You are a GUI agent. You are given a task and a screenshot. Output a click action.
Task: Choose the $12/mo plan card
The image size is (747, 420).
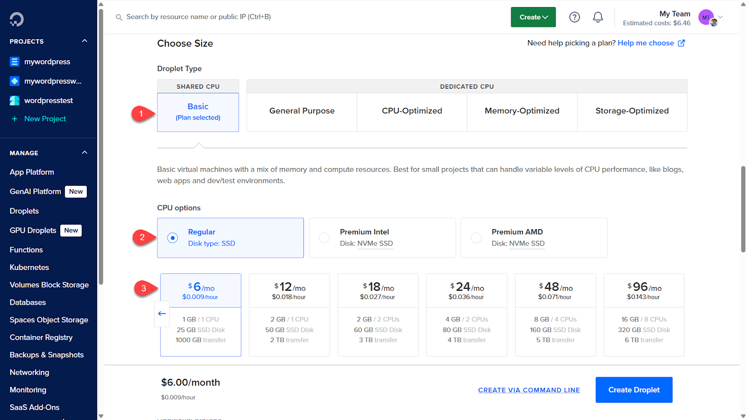click(x=289, y=315)
